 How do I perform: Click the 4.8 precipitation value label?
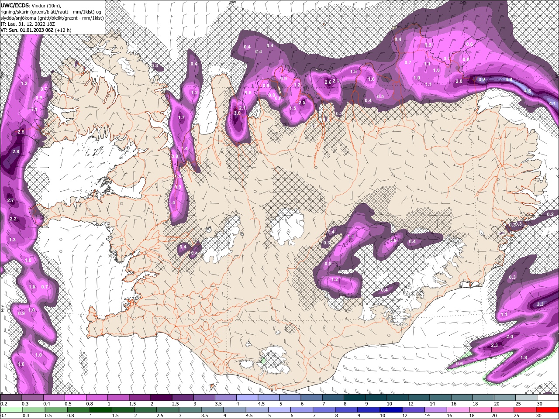[x=528, y=91]
